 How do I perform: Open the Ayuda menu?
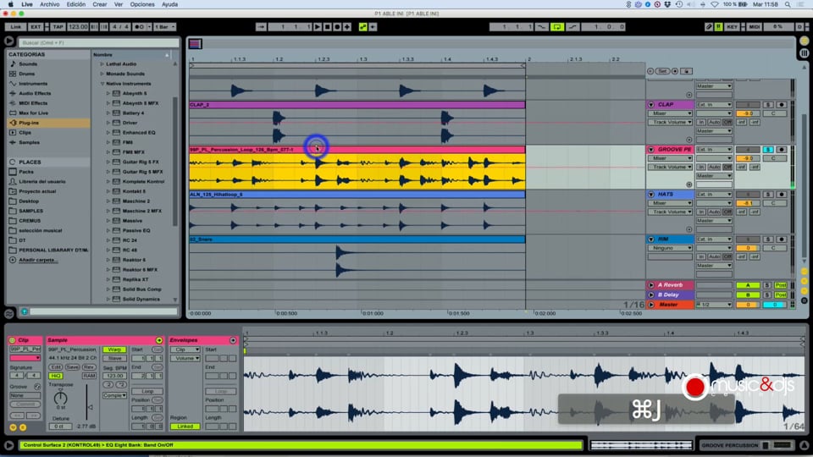pyautogui.click(x=169, y=4)
